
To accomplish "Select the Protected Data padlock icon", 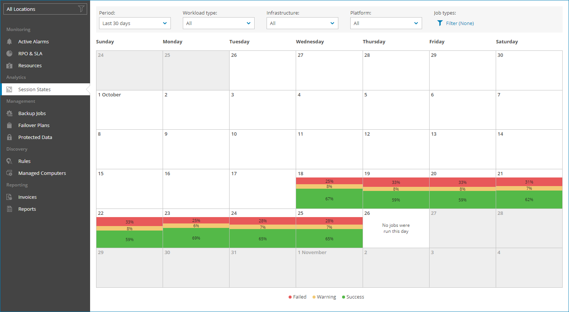I will [x=10, y=137].
